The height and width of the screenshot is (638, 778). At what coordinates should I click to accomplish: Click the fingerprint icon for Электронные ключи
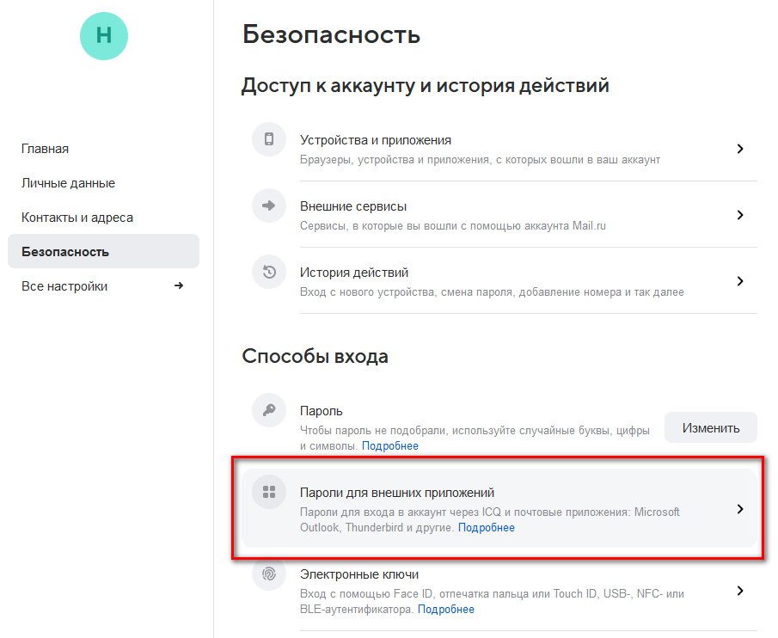(x=269, y=574)
